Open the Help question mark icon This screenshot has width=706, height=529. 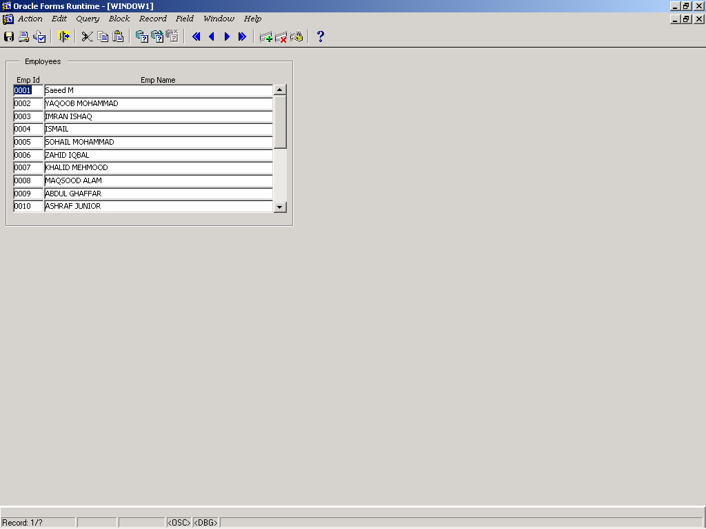pyautogui.click(x=320, y=37)
